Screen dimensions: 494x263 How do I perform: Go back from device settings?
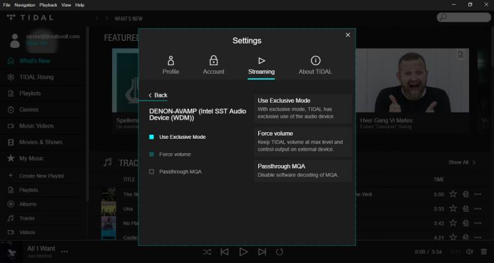(x=158, y=95)
